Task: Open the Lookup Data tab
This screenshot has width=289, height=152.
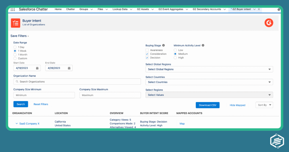Action: [120, 9]
